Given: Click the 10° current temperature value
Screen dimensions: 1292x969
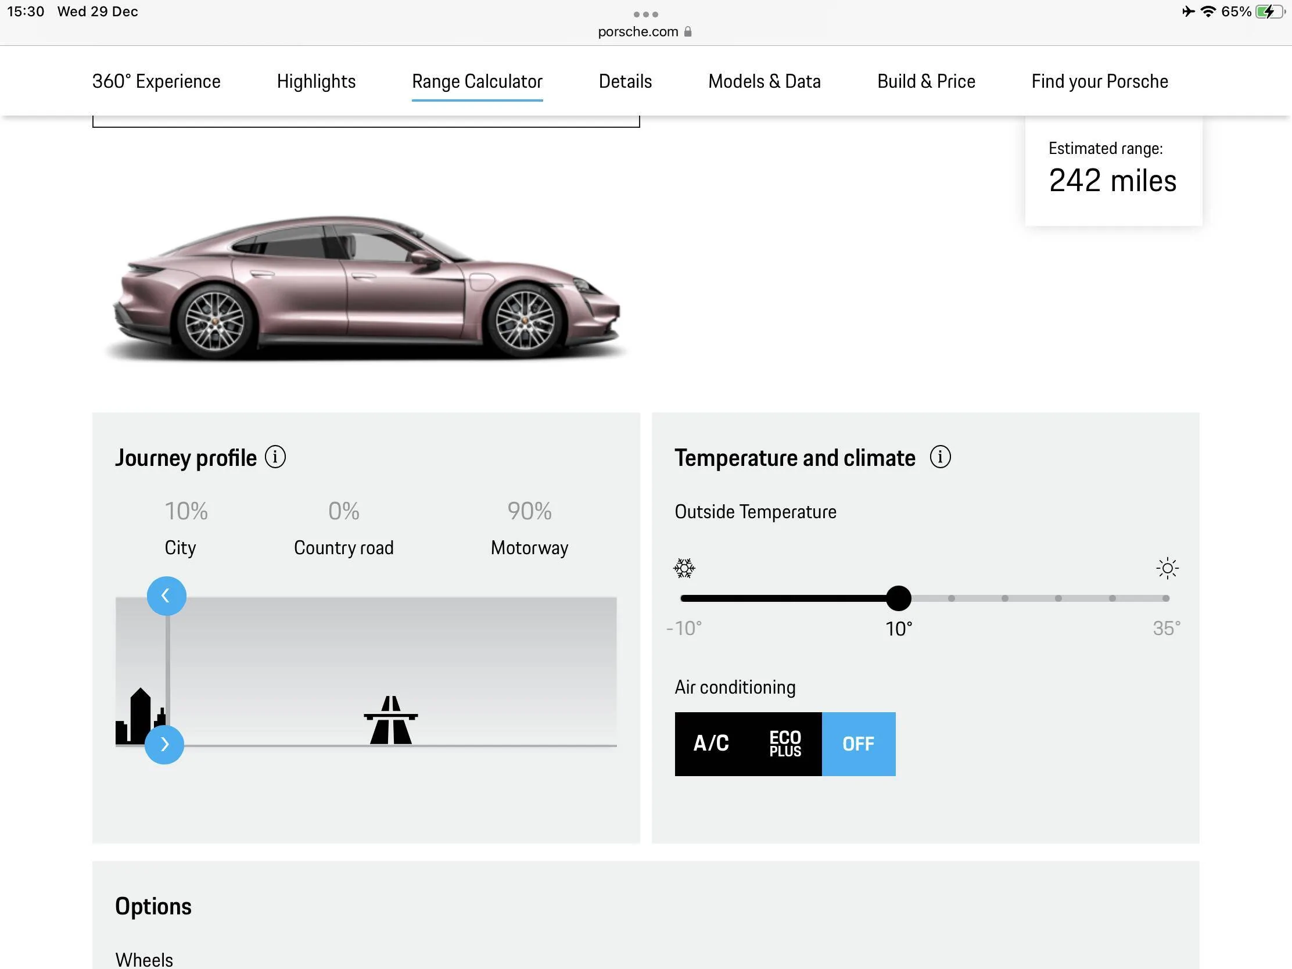Looking at the screenshot, I should pos(898,629).
